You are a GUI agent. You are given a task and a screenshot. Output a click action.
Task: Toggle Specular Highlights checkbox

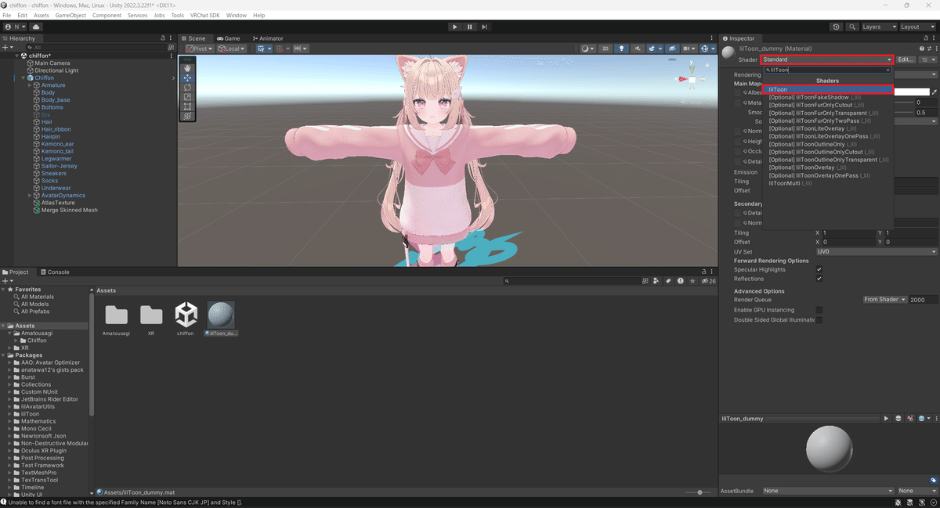[x=819, y=269]
